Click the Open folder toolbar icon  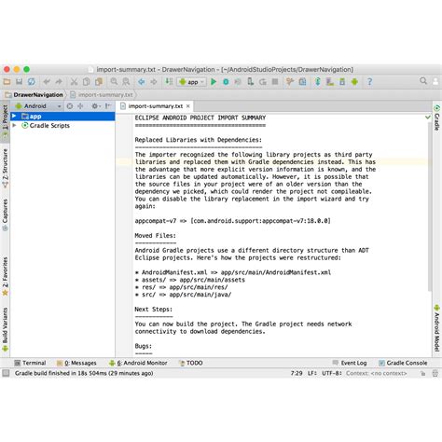(x=7, y=82)
